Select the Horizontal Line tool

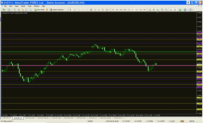pyautogui.click(x=83, y=10)
